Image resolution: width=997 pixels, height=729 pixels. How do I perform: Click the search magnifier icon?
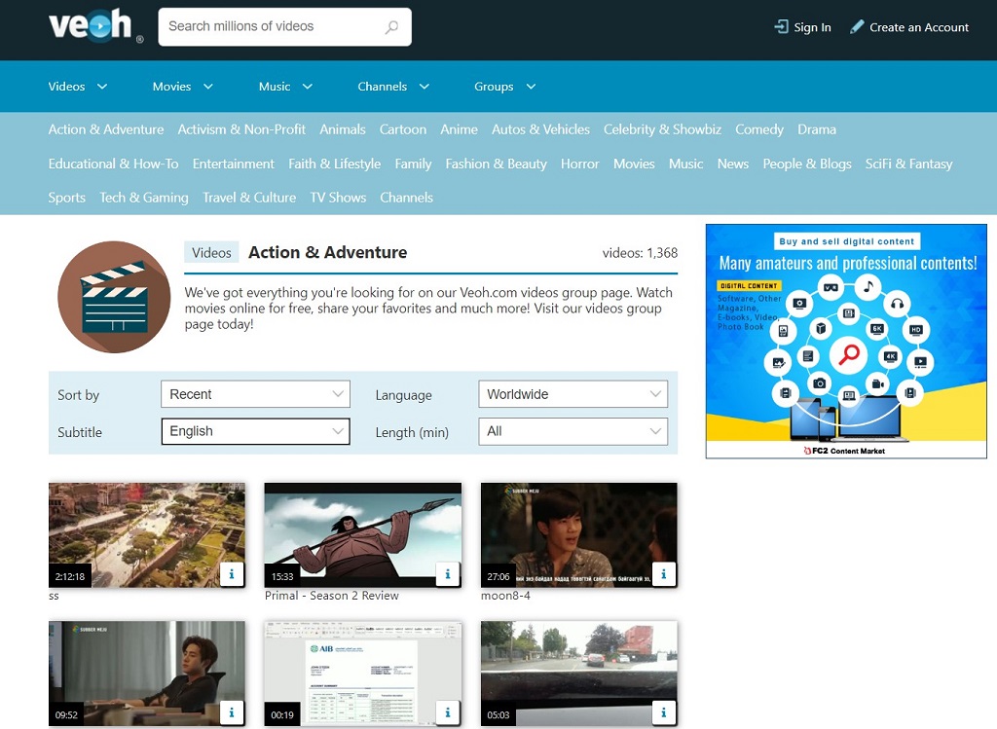pyautogui.click(x=391, y=26)
